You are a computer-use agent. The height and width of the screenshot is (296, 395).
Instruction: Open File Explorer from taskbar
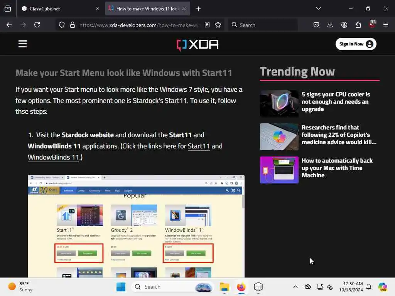coord(224,287)
